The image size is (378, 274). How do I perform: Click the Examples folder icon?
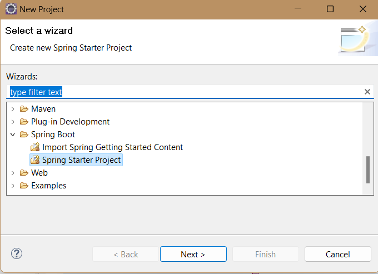[24, 186]
